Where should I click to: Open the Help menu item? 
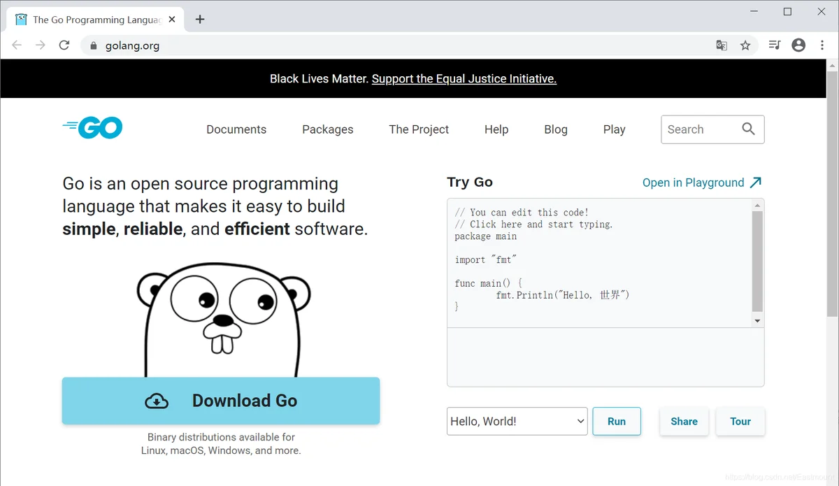[x=496, y=129]
